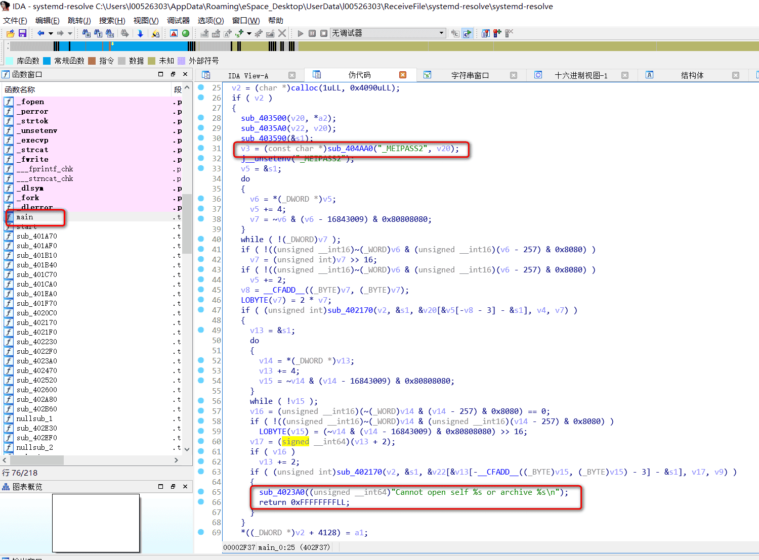759x560 pixels.
Task: Click the breakpoint list toolbar icon
Action: [486, 33]
